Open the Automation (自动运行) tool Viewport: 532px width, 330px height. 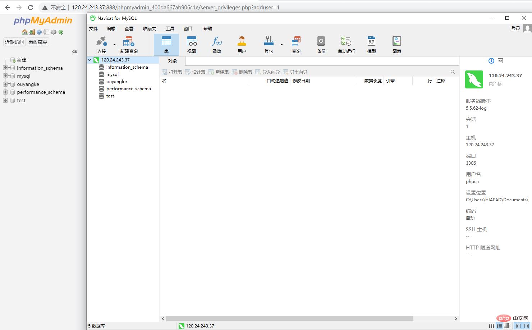tap(346, 45)
